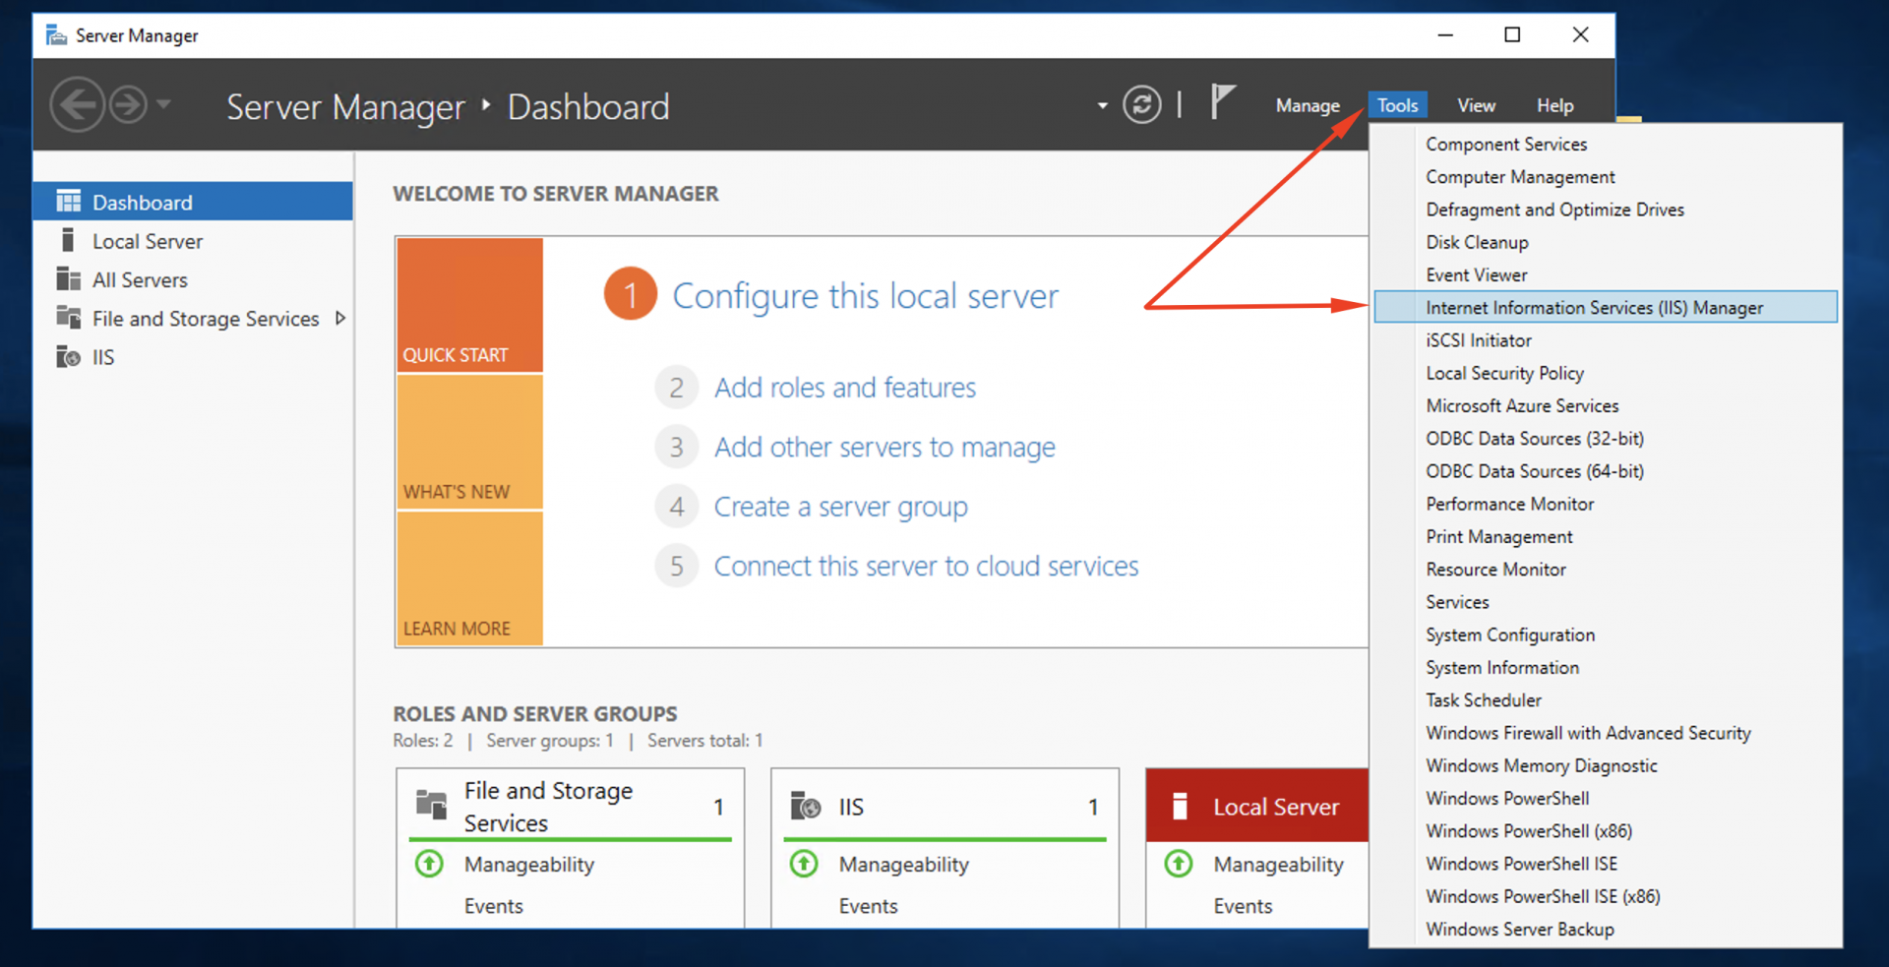1889x967 pixels.
Task: Choose Local Security Policy
Action: 1606,373
